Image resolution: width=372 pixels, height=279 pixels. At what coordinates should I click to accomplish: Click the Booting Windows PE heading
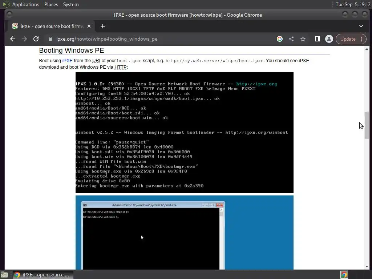point(72,50)
